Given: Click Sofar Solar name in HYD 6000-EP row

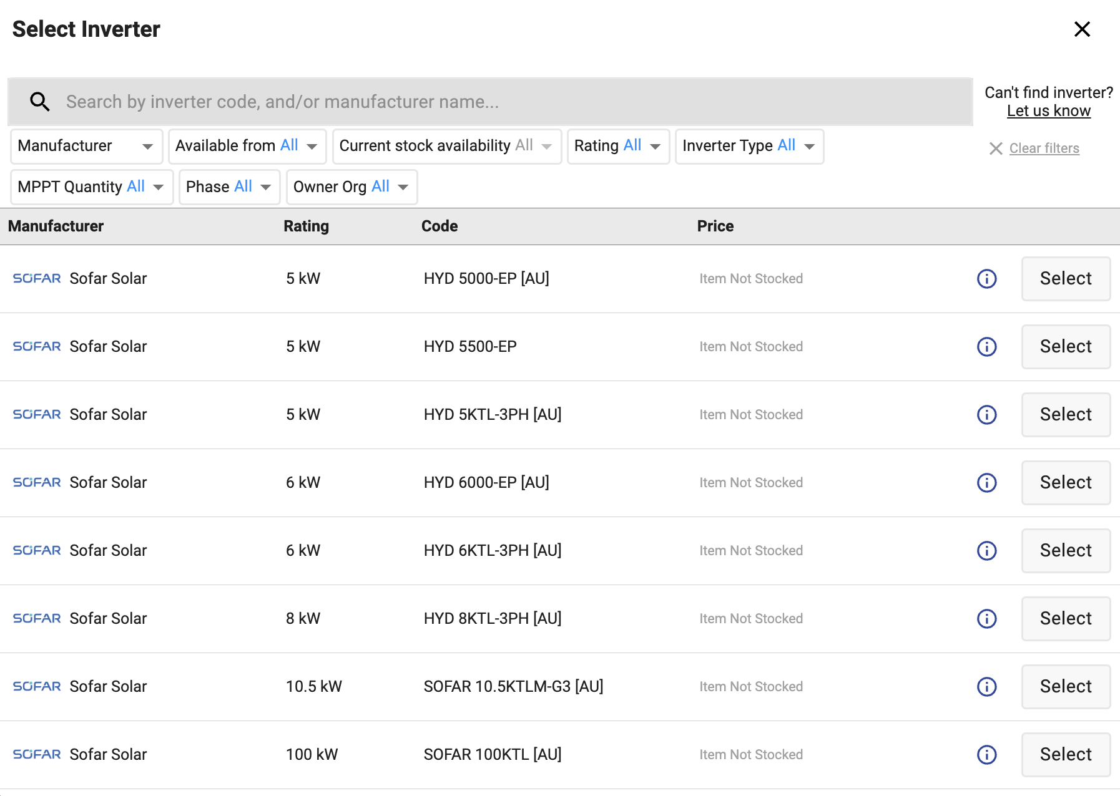Looking at the screenshot, I should (x=108, y=483).
